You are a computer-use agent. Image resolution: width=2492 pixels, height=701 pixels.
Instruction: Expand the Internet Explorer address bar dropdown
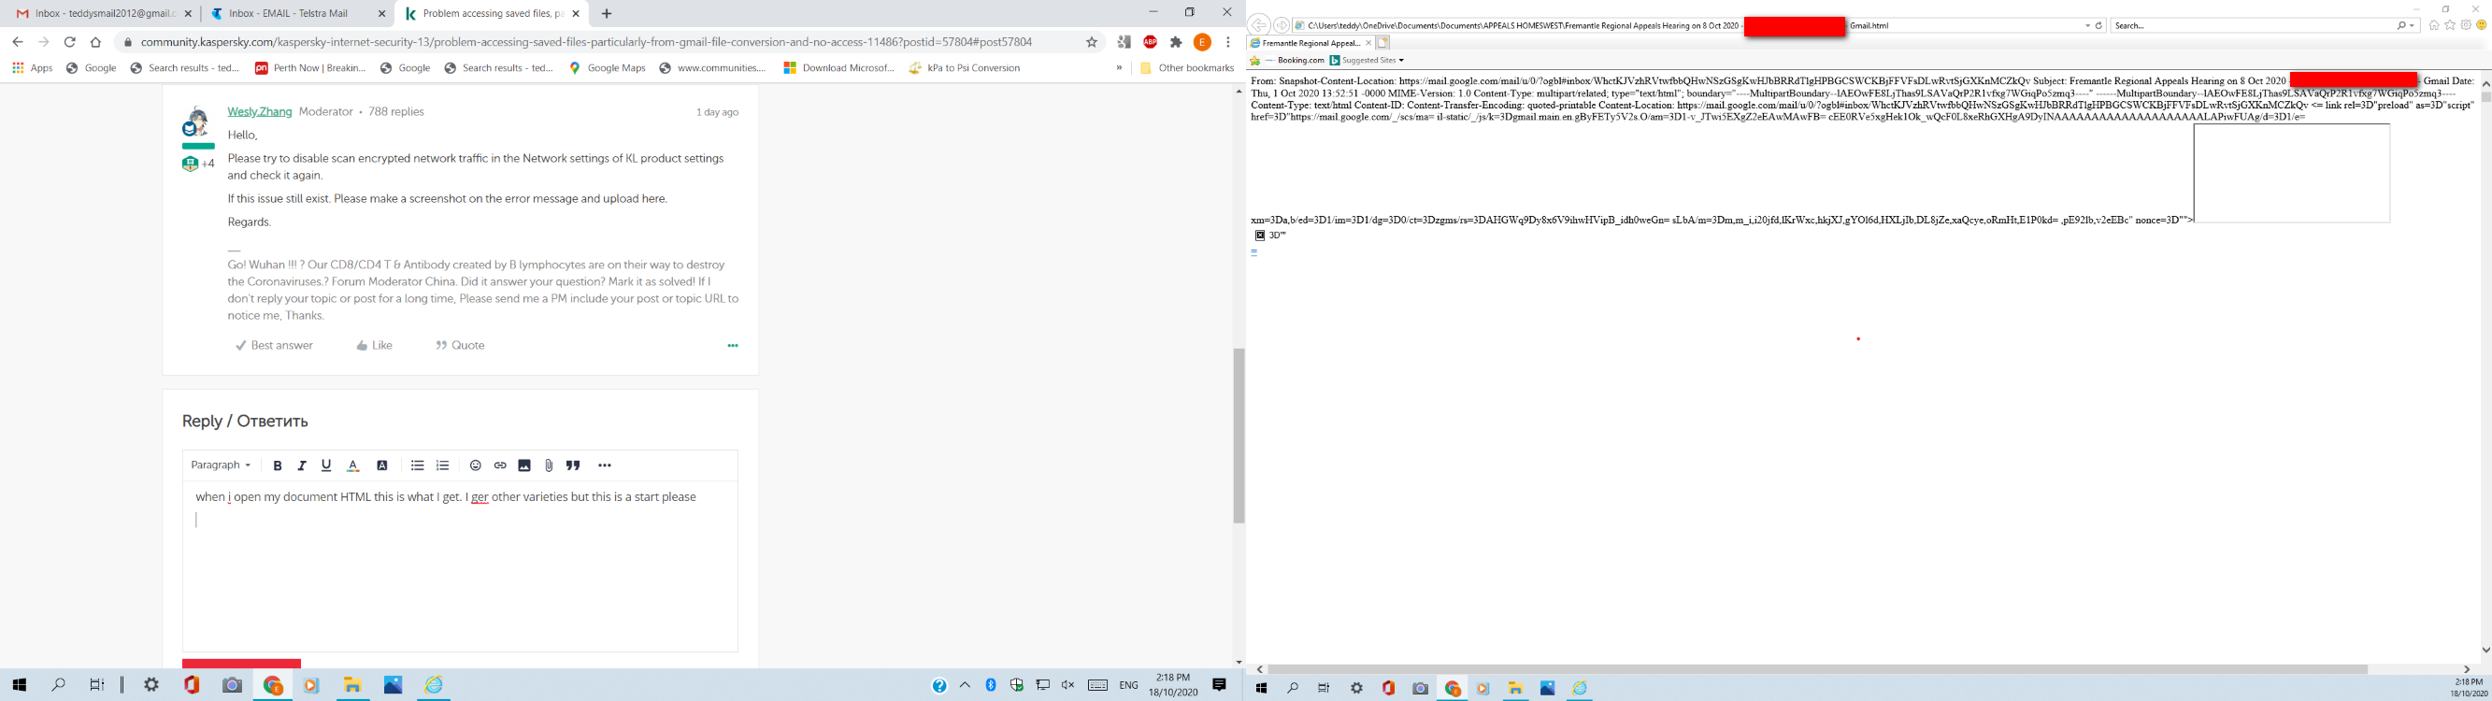[x=2087, y=26]
